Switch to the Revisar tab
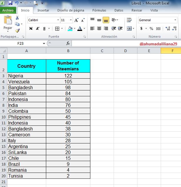Image resolution: width=181 pixels, height=187 pixels. [137, 10]
